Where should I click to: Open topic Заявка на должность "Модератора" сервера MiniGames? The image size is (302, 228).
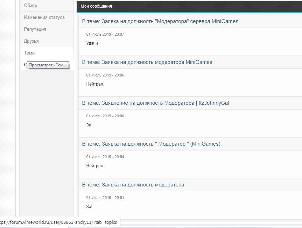point(160,21)
